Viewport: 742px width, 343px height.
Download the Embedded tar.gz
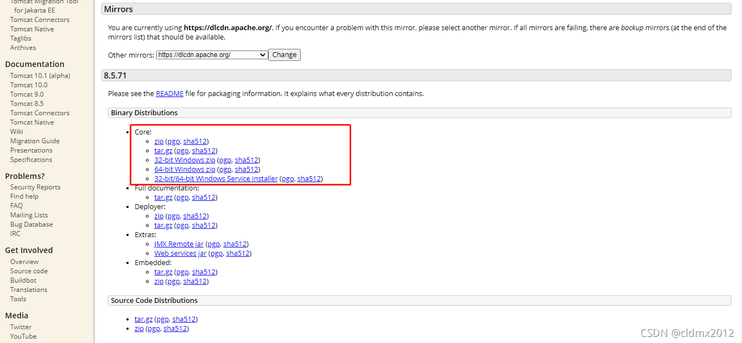coord(163,272)
